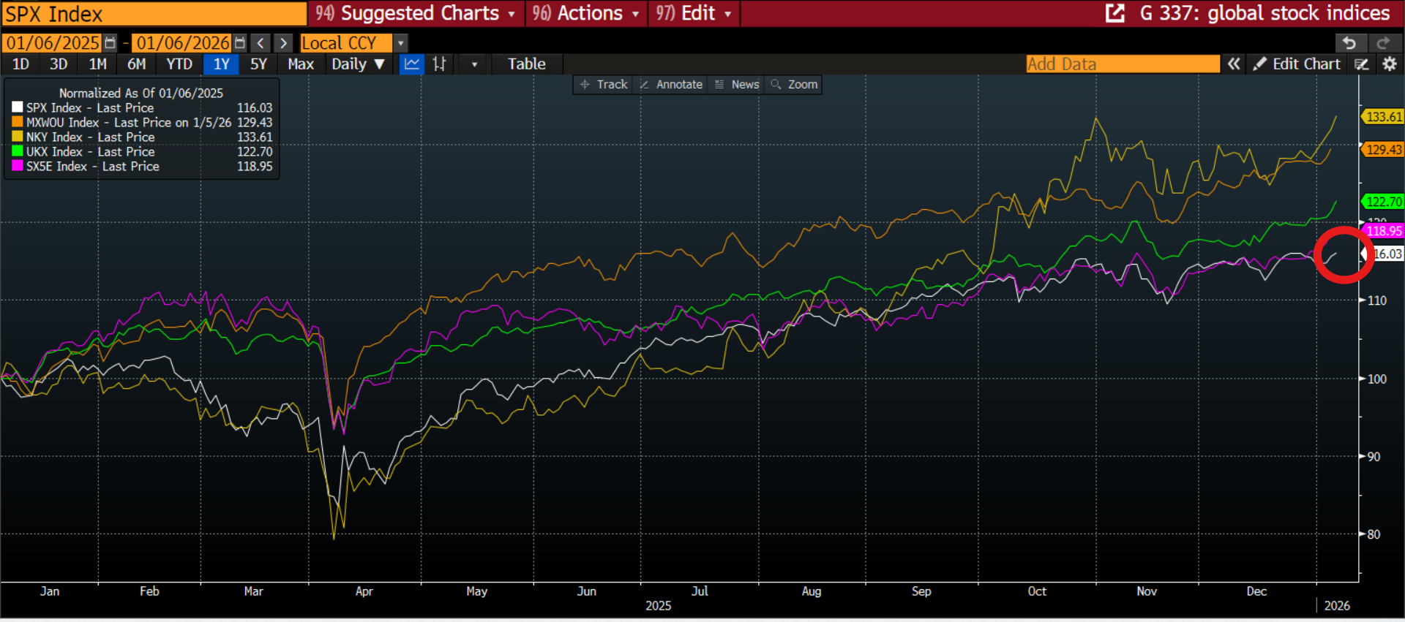Toggle the chart Zoom mode
The height and width of the screenshot is (622, 1405).
coord(794,85)
